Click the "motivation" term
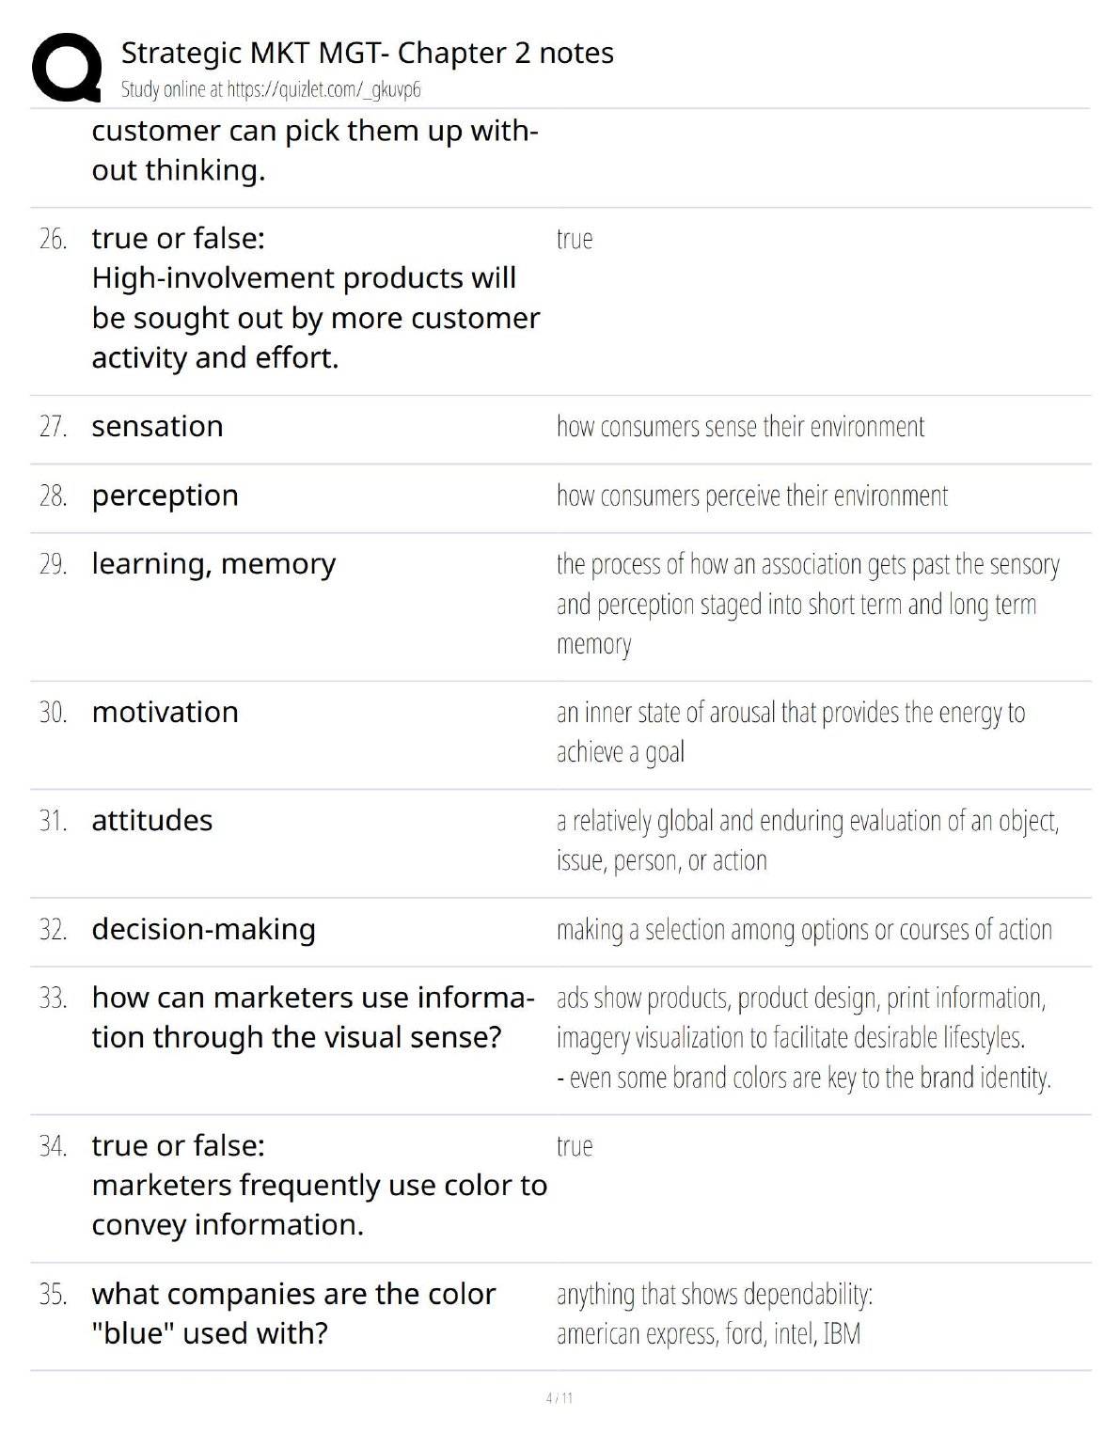This screenshot has width=1119, height=1448. tap(165, 713)
